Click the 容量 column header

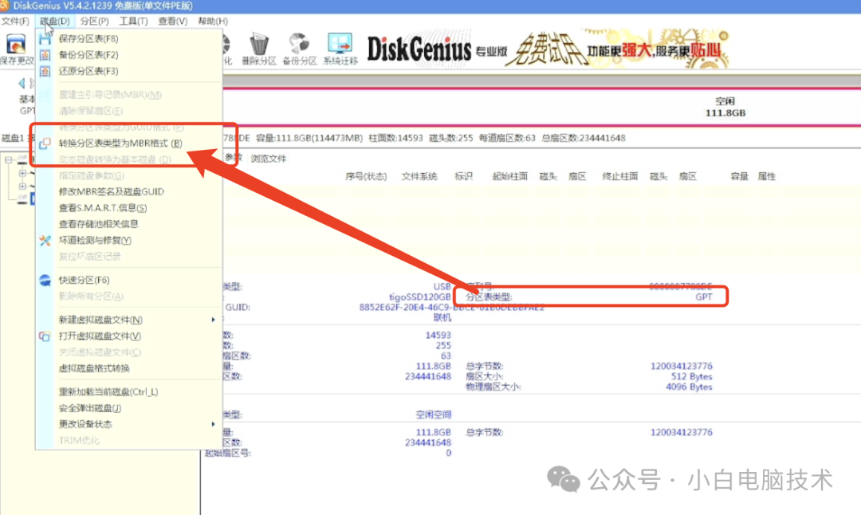739,176
